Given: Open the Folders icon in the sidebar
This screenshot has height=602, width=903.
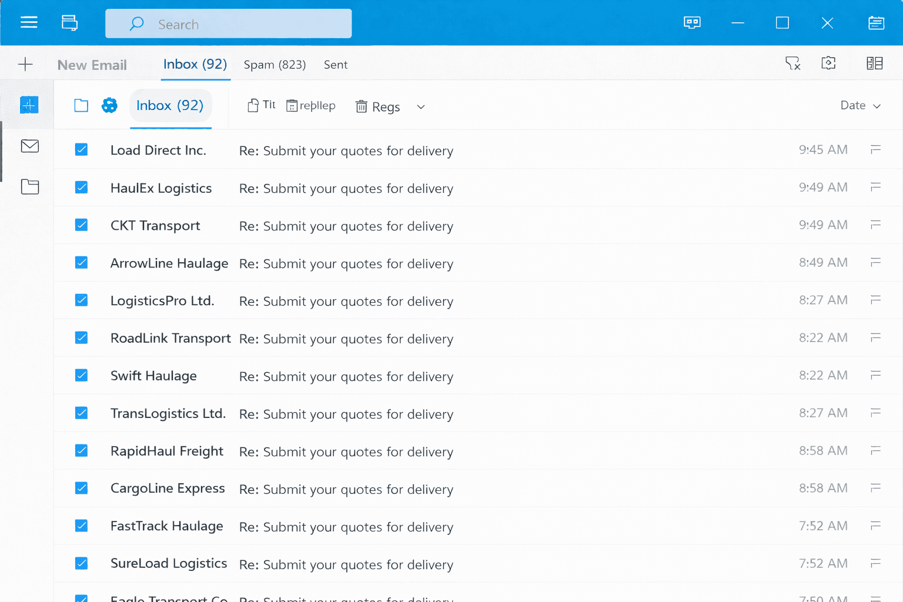Looking at the screenshot, I should tap(29, 186).
